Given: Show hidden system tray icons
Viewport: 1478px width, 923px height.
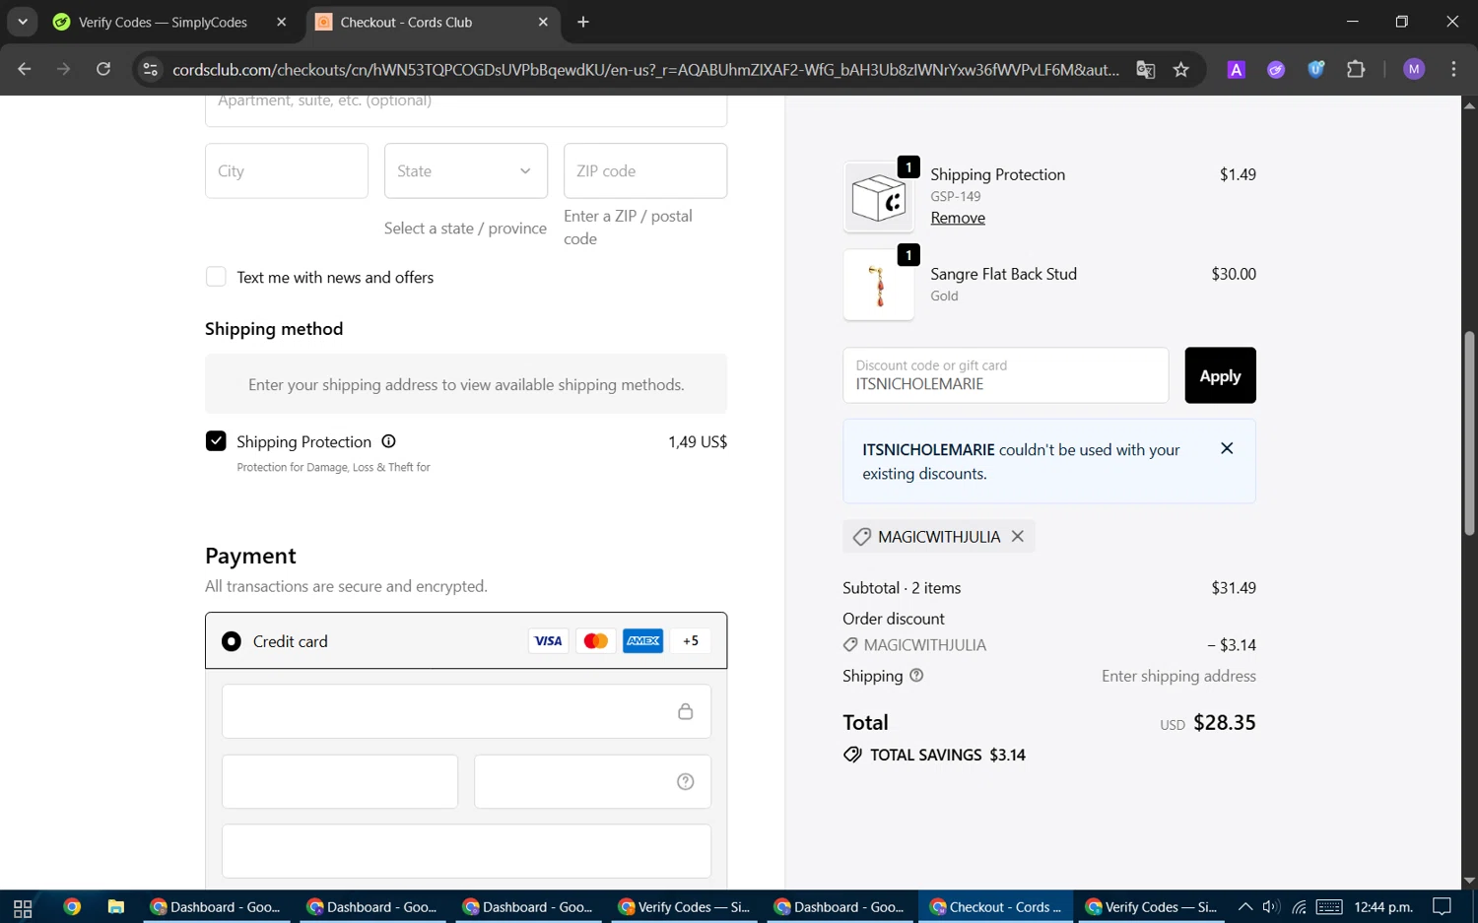Looking at the screenshot, I should click(x=1245, y=907).
